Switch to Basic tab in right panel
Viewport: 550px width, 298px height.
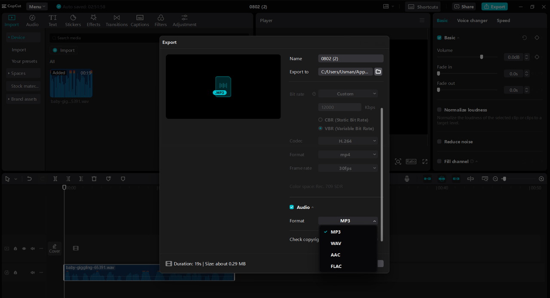point(442,21)
